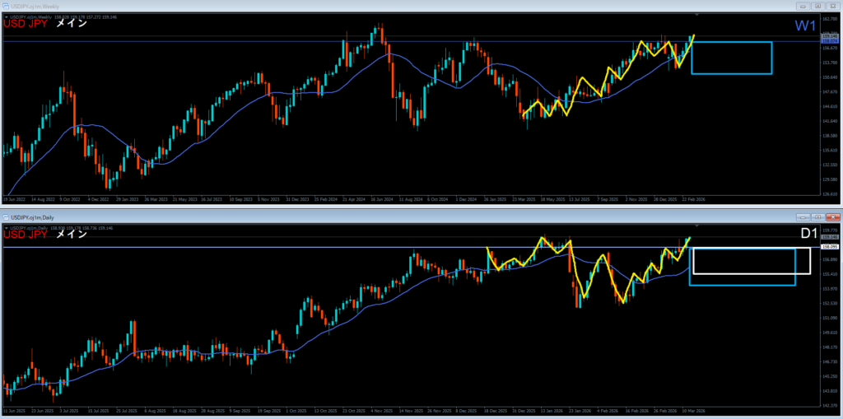
Task: Click the 19 Jun 2022 date on Weekly time axis
Action: 13,199
